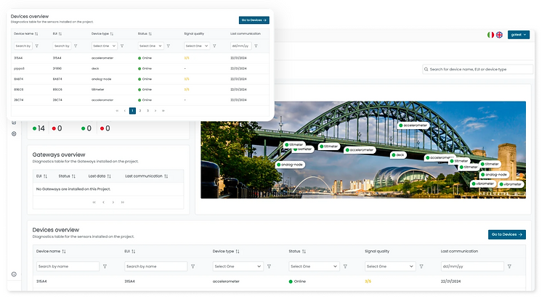Sort bottom Devices table by Device name
This screenshot has height=301, width=547.
pos(64,251)
